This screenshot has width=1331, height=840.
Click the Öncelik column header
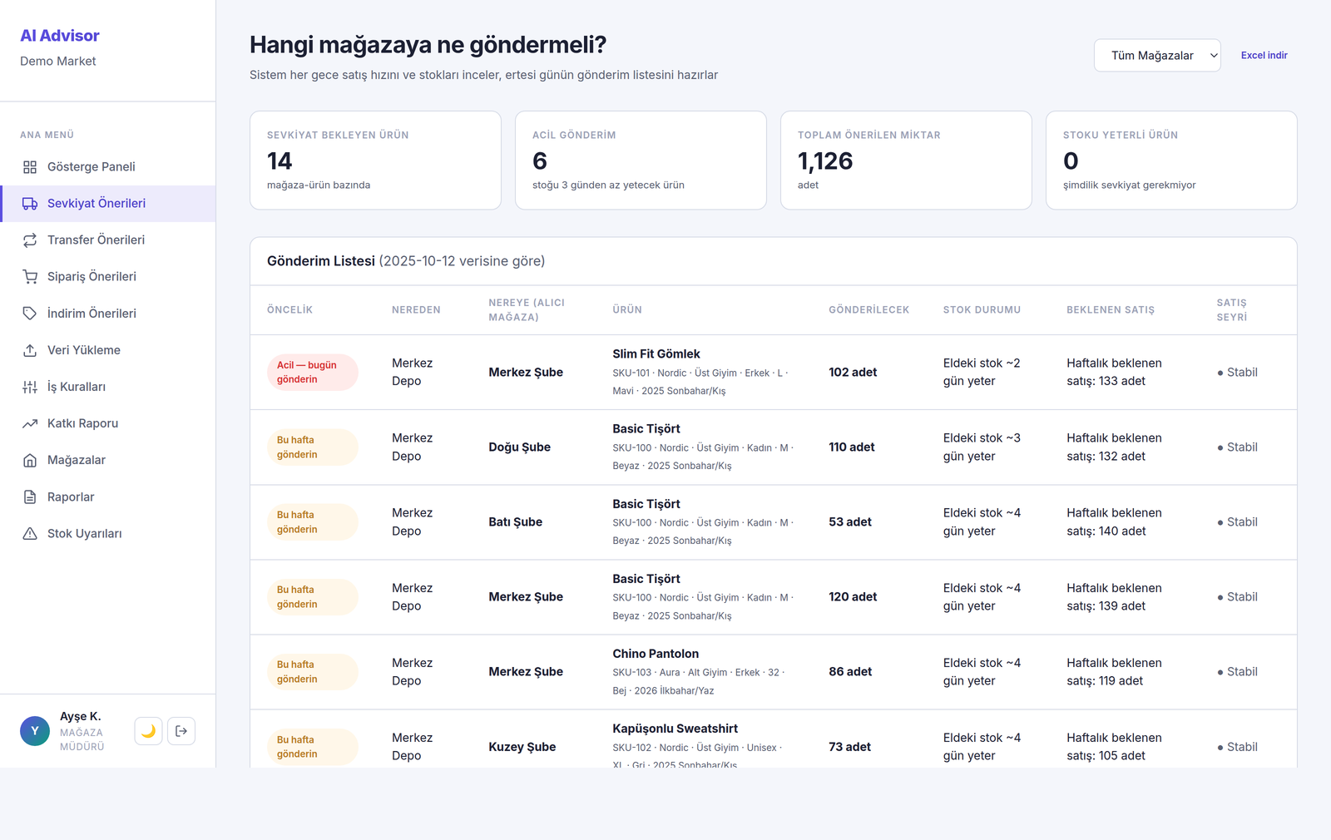pos(289,310)
